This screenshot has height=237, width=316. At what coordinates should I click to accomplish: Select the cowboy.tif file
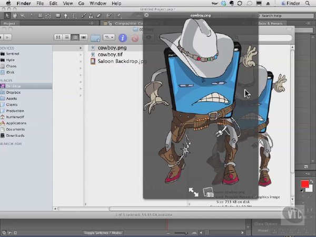pos(110,55)
